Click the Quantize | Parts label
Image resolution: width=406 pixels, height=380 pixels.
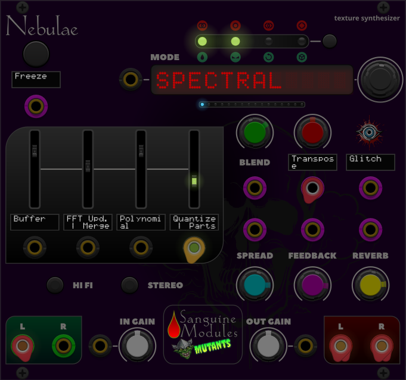pyautogui.click(x=194, y=222)
